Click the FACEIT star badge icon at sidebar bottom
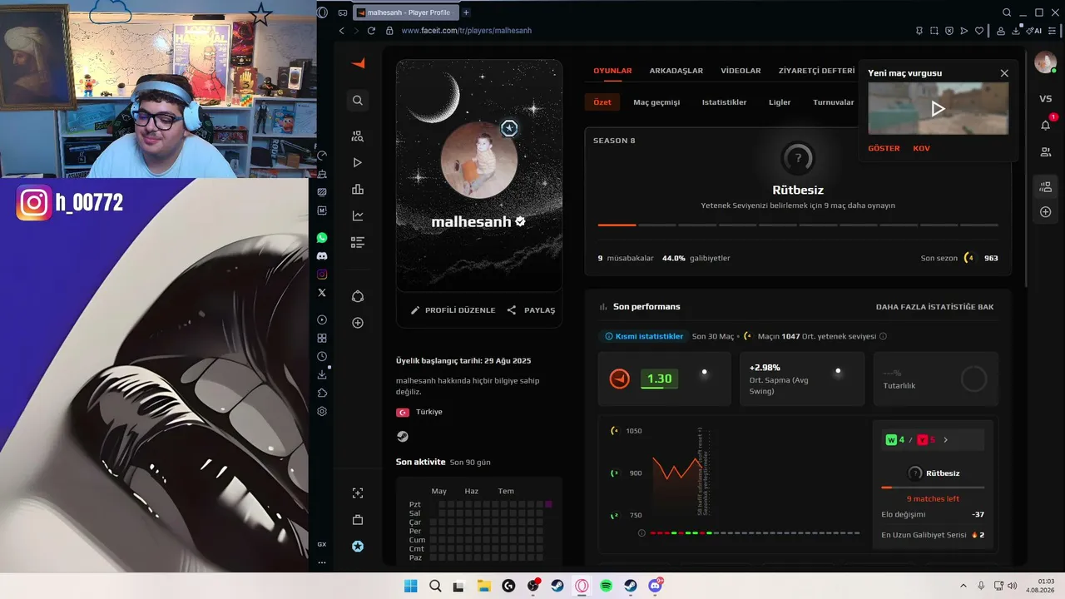This screenshot has height=599, width=1065. tap(358, 547)
